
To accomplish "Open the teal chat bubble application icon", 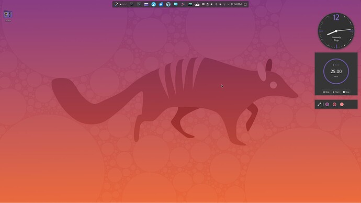I will click(176, 4).
